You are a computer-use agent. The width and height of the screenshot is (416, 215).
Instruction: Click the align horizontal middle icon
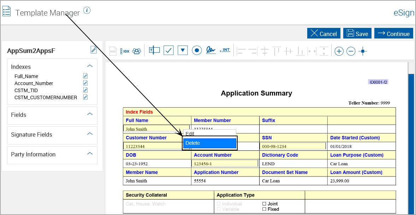pyautogui.click(x=288, y=50)
